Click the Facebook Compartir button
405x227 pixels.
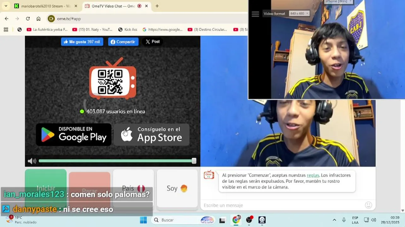pyautogui.click(x=123, y=42)
